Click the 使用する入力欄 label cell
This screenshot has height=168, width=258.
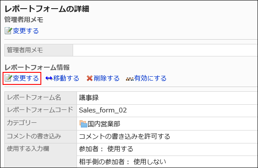click(41, 156)
